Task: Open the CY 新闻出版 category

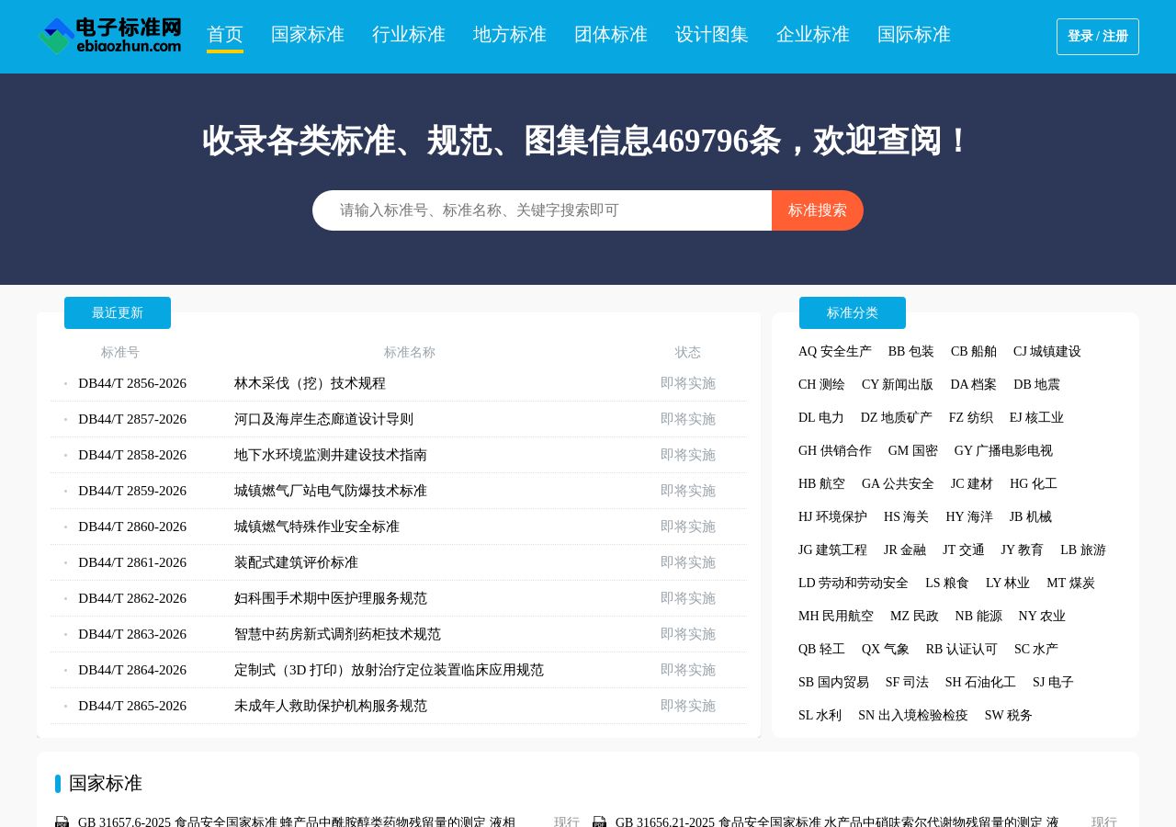Action: pos(898,385)
